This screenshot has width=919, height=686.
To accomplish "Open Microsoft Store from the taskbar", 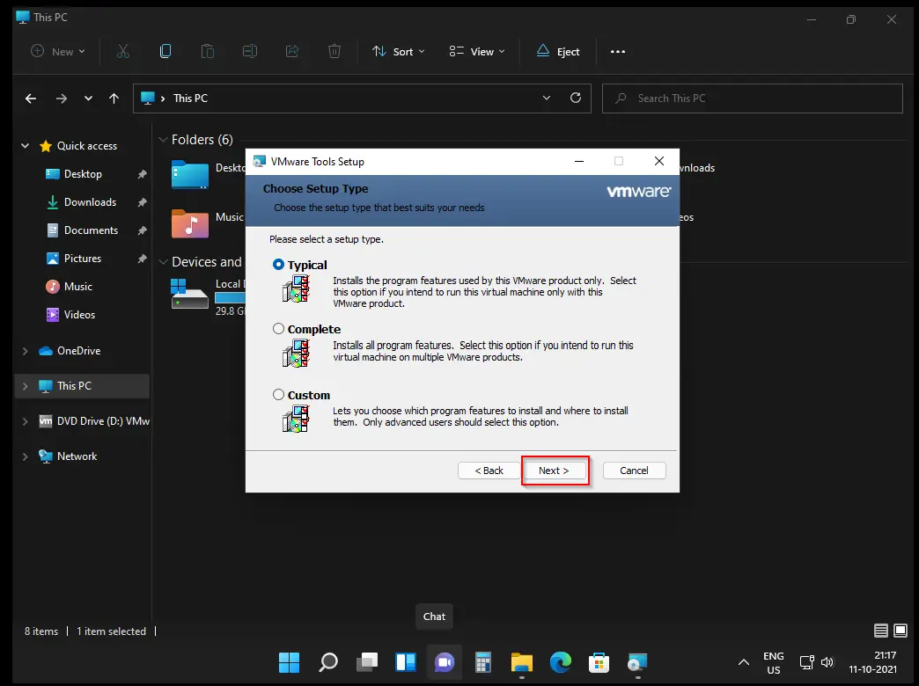I will click(599, 662).
